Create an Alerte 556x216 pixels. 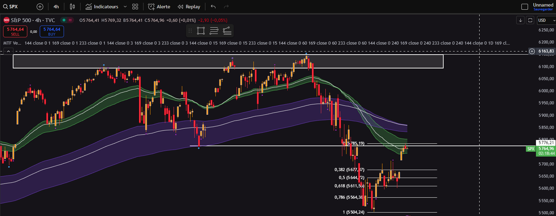[159, 7]
